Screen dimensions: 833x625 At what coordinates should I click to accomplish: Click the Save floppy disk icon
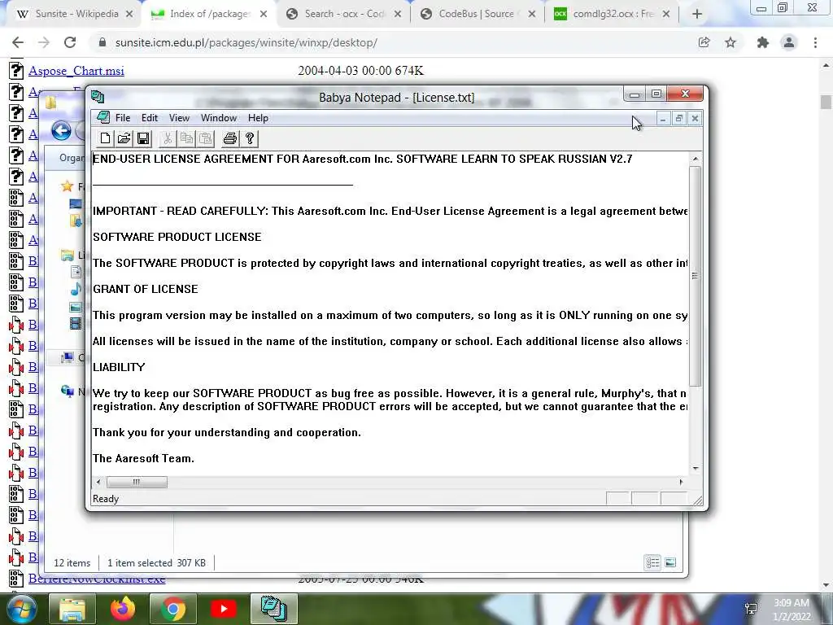tap(143, 138)
